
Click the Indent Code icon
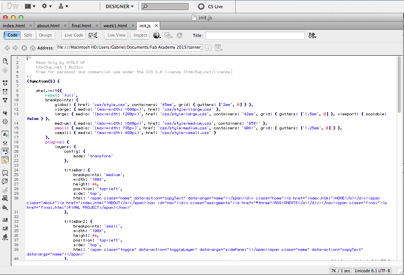5,220
